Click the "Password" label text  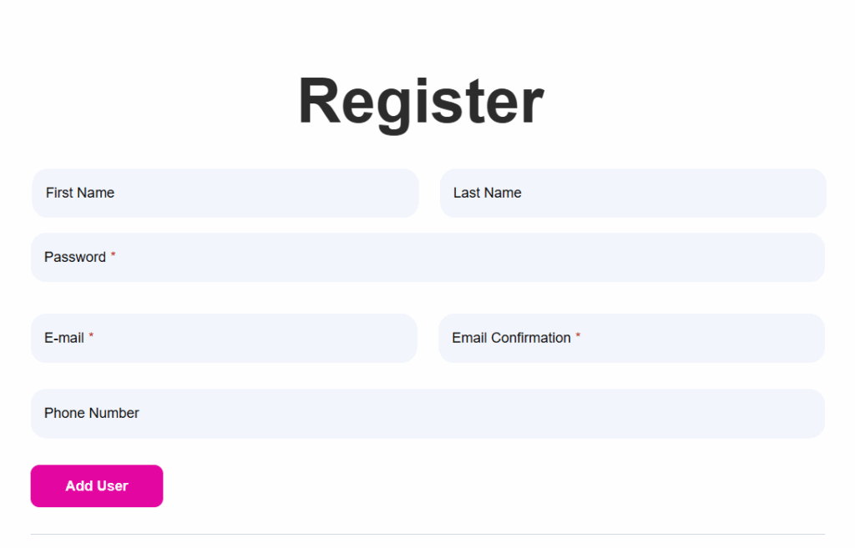[75, 257]
